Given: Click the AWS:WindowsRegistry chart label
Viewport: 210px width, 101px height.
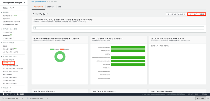Looking at the screenshot, I should [104, 71].
